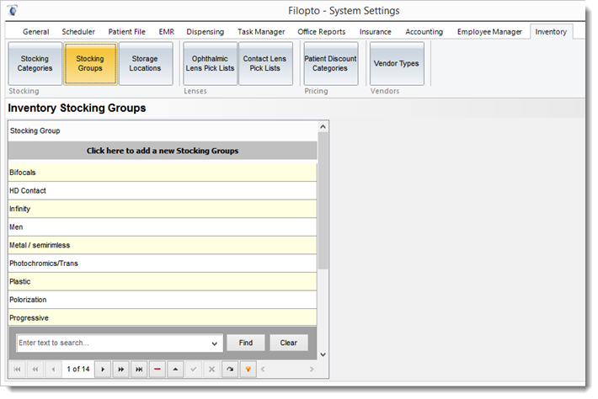Select the Infinity row
Viewport: 598px width, 399px height.
163,209
